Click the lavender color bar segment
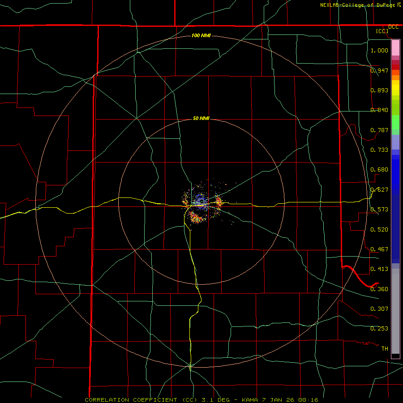Screen dimensions: 403x403 (x=395, y=142)
